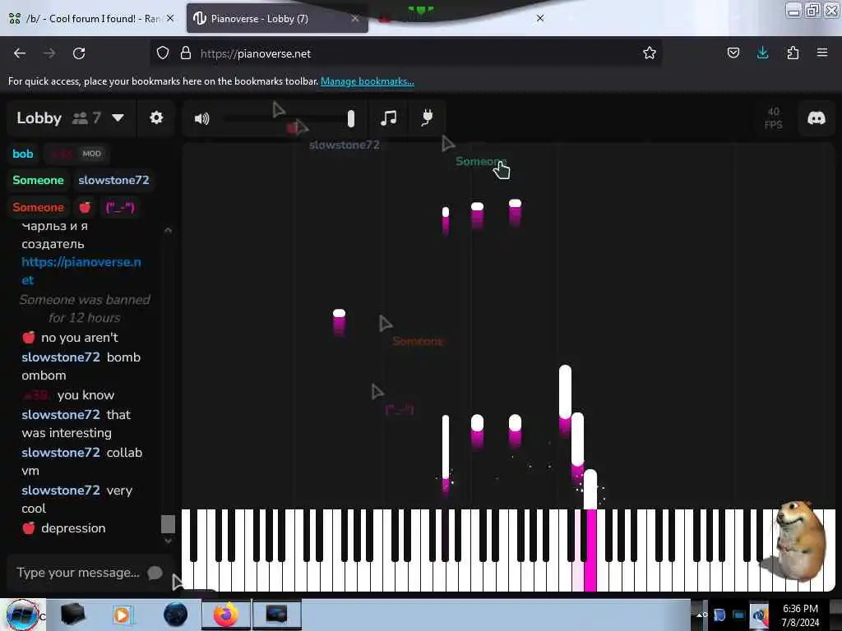Click the shield tracking protection icon
Image resolution: width=842 pixels, height=631 pixels.
pyautogui.click(x=163, y=53)
